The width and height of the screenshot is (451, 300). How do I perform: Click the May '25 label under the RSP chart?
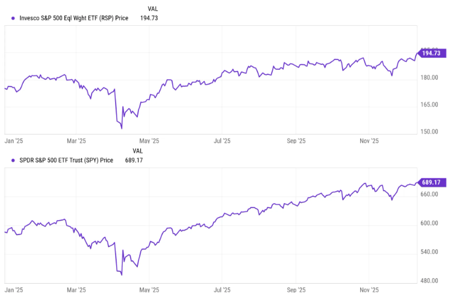point(150,141)
